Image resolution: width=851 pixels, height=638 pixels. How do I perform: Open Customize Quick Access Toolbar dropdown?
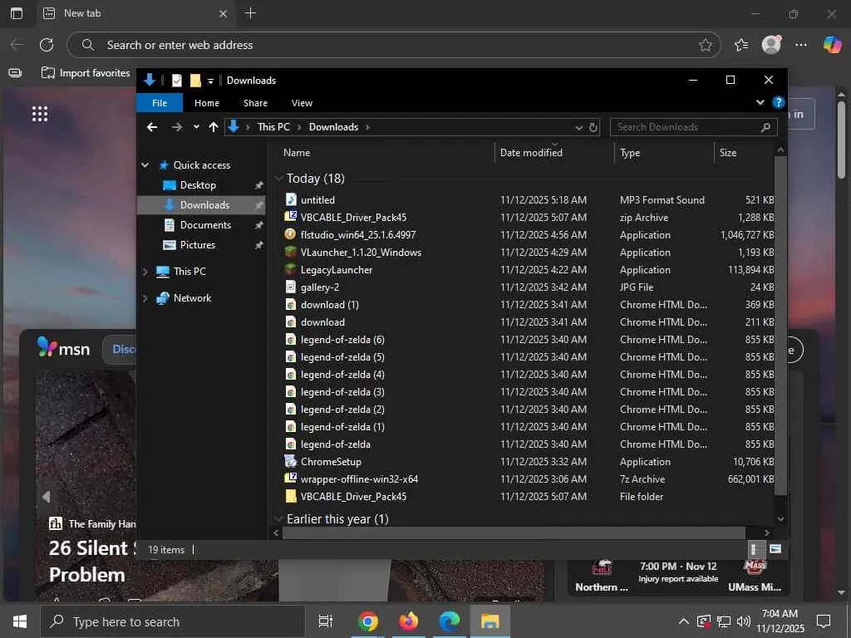(210, 81)
